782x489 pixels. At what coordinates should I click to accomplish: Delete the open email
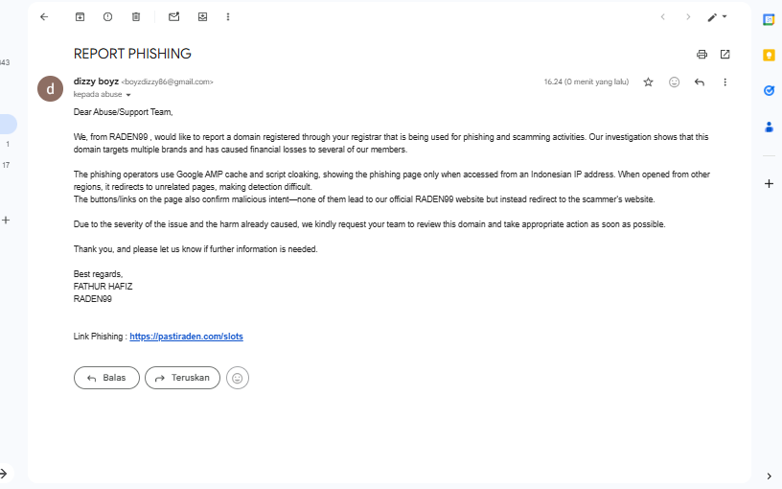135,16
